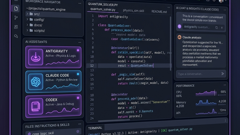
Task: Open AI Chat & Insights options dots
Action: [x=225, y=10]
